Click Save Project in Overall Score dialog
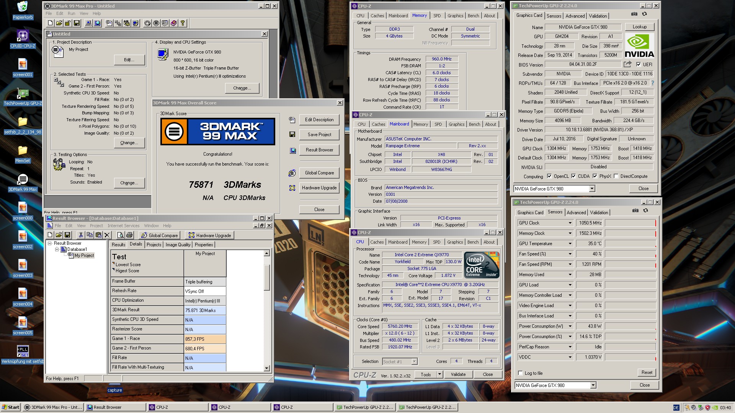Image resolution: width=735 pixels, height=413 pixels. point(319,135)
